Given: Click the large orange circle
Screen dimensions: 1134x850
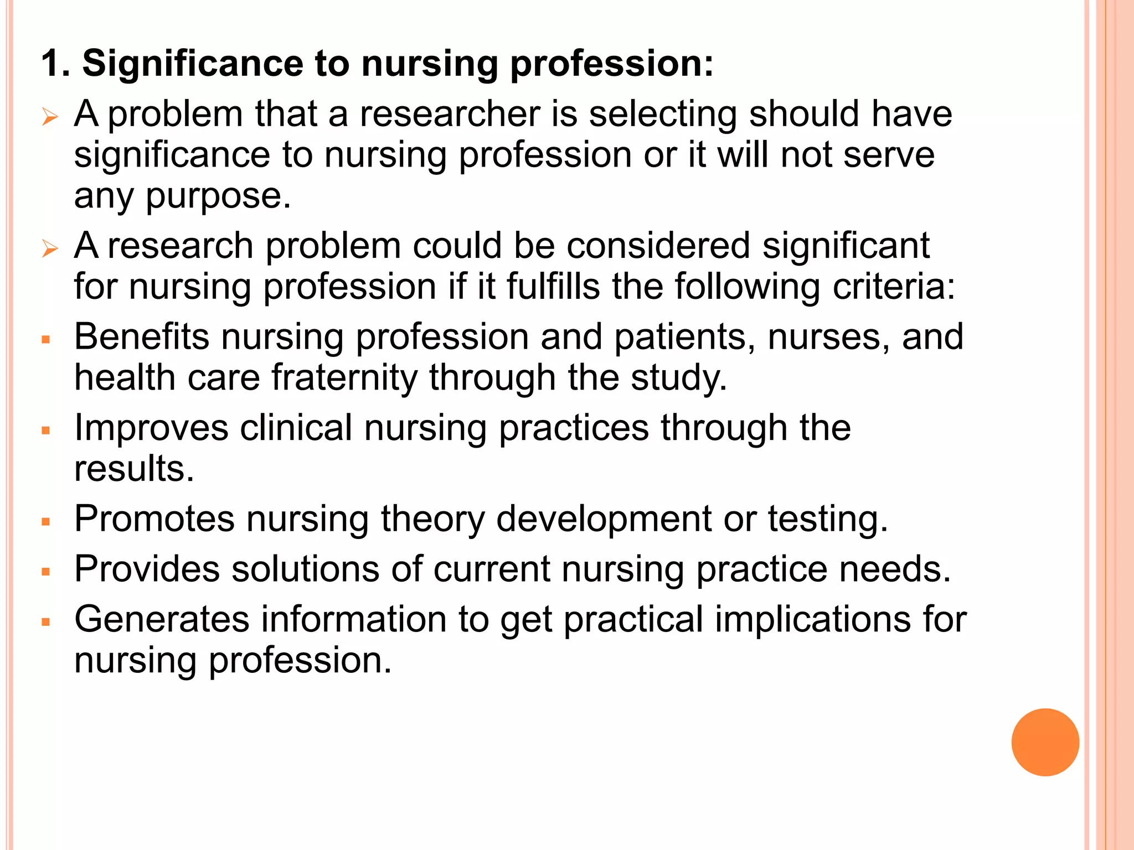Looking at the screenshot, I should click(1045, 742).
